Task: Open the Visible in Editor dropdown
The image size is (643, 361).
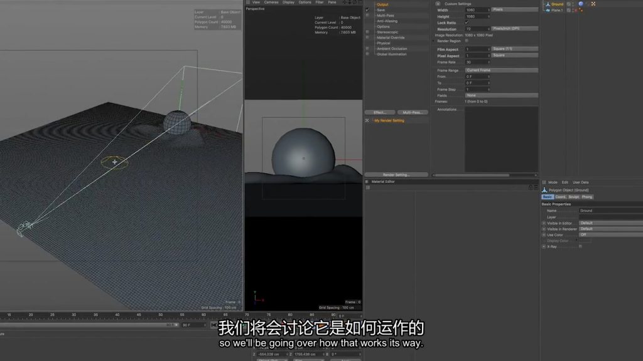Action: point(609,223)
